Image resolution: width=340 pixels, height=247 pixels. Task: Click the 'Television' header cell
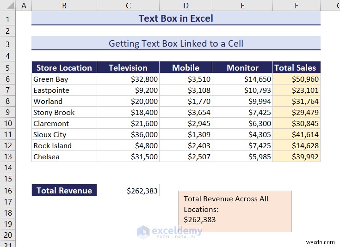[x=128, y=67]
